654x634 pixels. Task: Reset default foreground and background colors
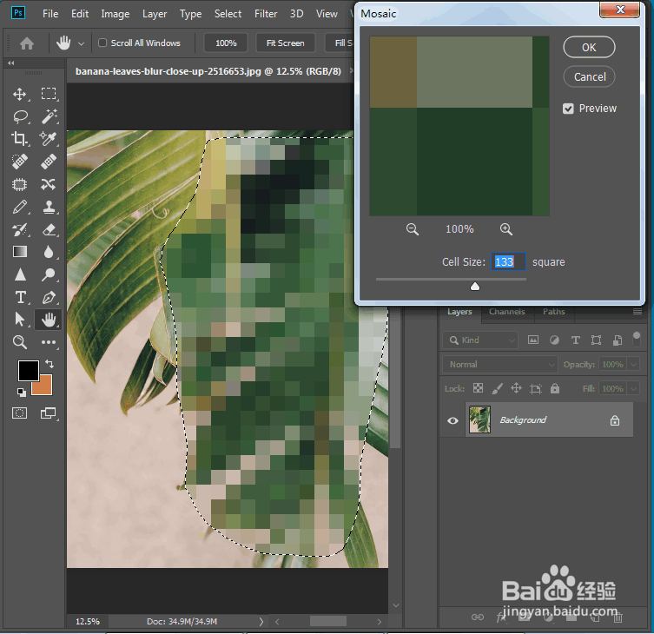[21, 392]
